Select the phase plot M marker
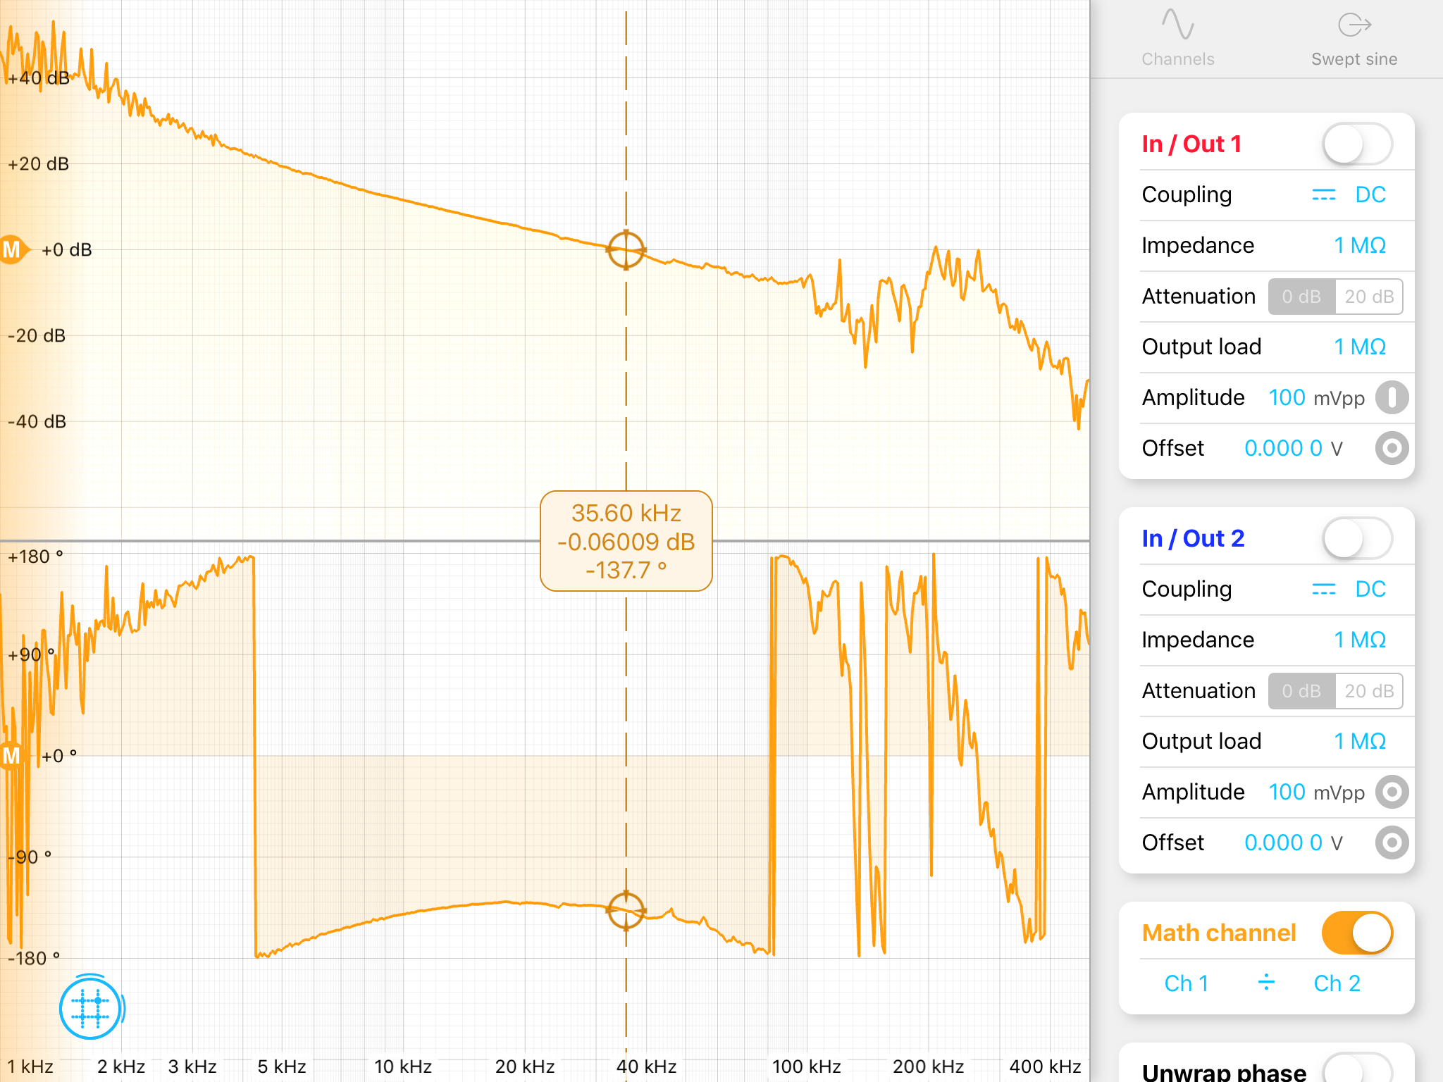Image resolution: width=1443 pixels, height=1082 pixels. click(x=12, y=756)
